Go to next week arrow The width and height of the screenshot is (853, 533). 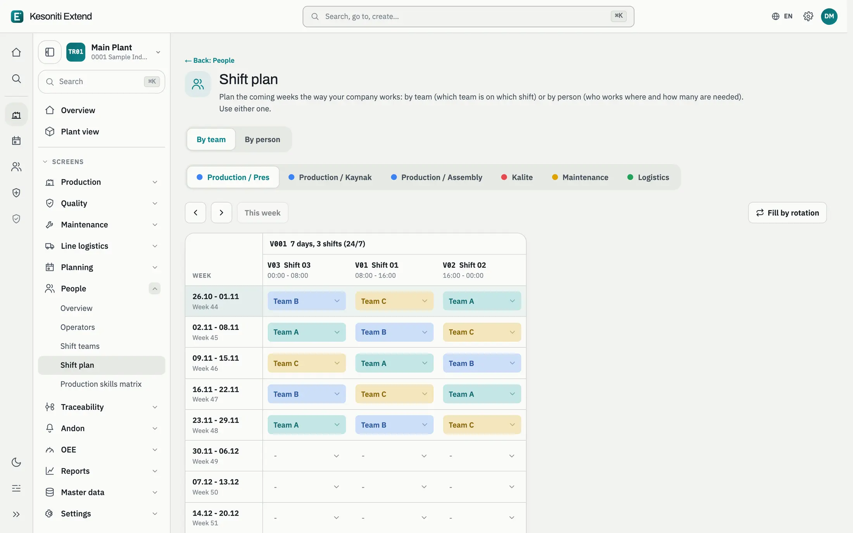coord(221,212)
